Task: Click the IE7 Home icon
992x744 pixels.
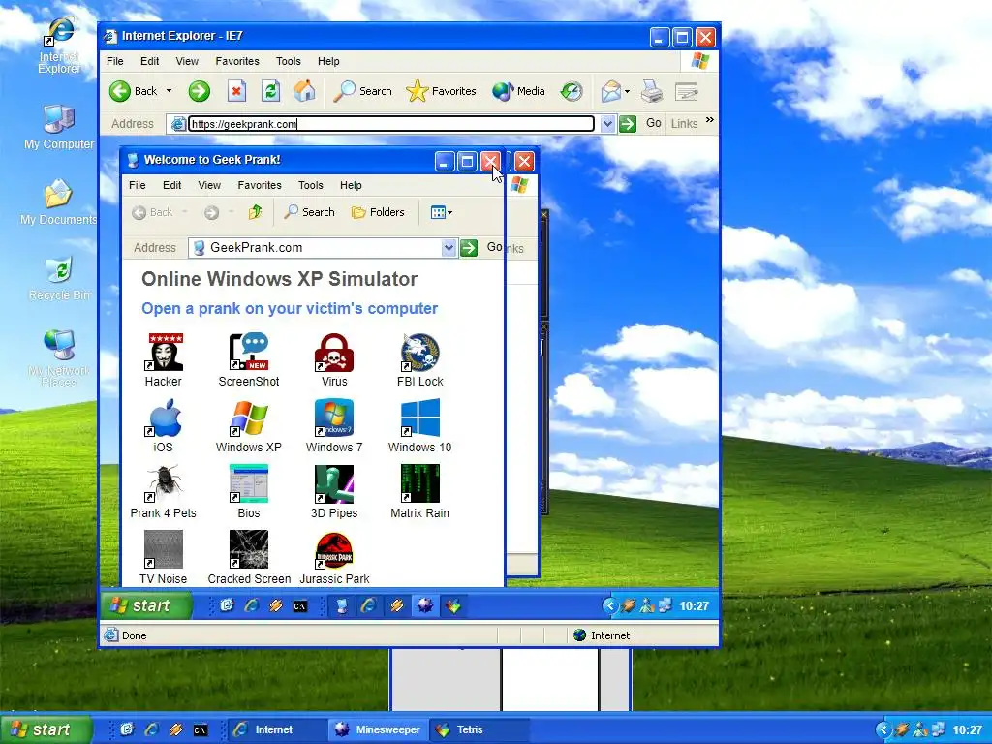Action: coord(304,91)
